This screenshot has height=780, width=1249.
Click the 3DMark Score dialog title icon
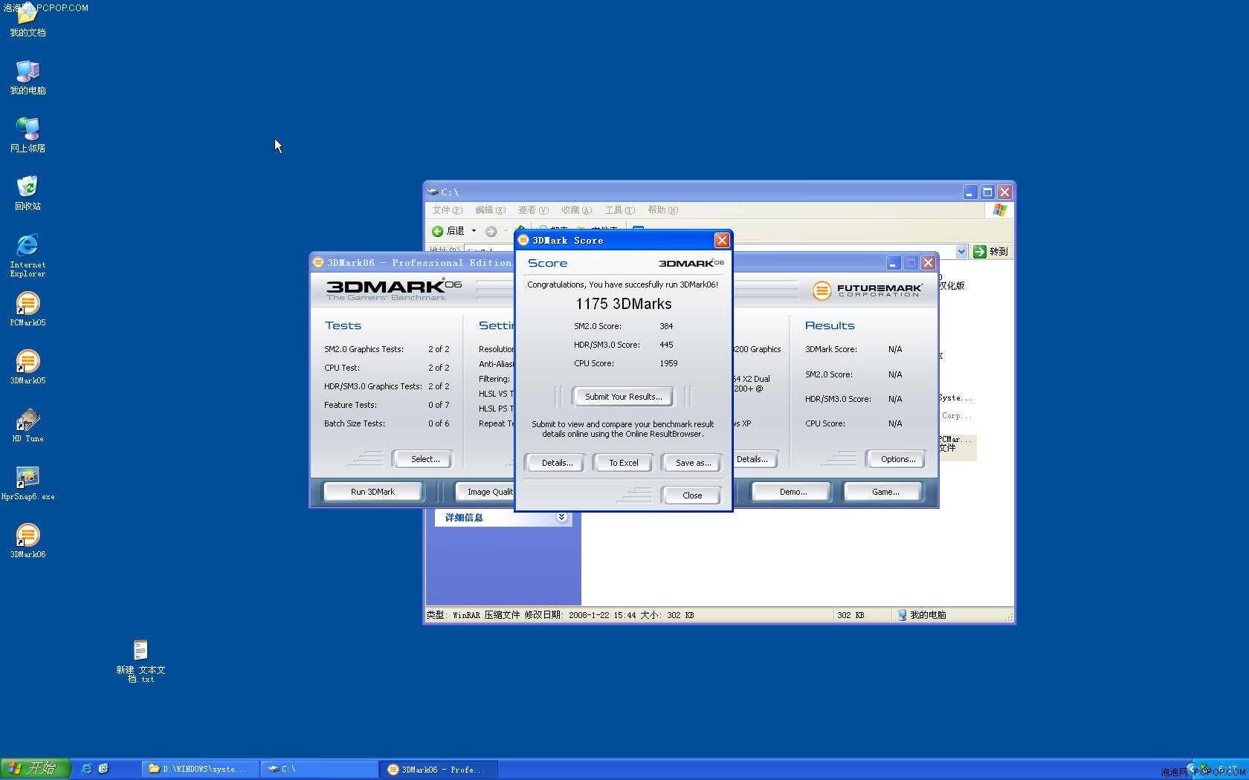click(523, 240)
